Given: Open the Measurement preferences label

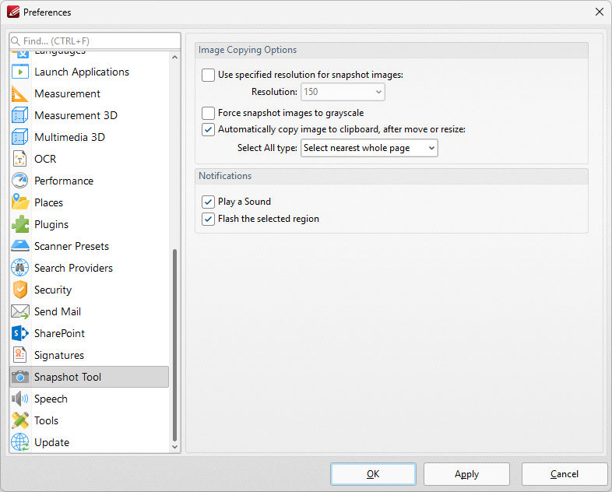Looking at the screenshot, I should (67, 93).
